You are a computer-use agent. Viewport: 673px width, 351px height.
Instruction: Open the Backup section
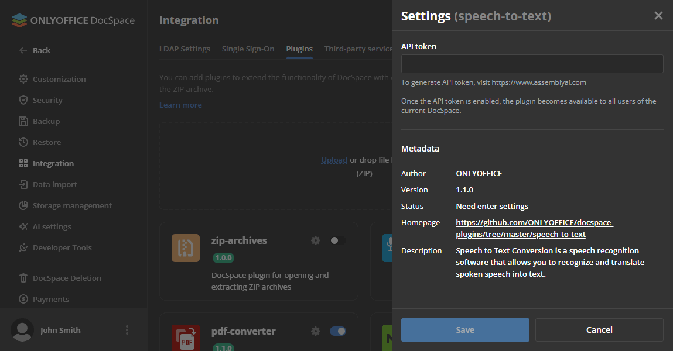(x=47, y=121)
